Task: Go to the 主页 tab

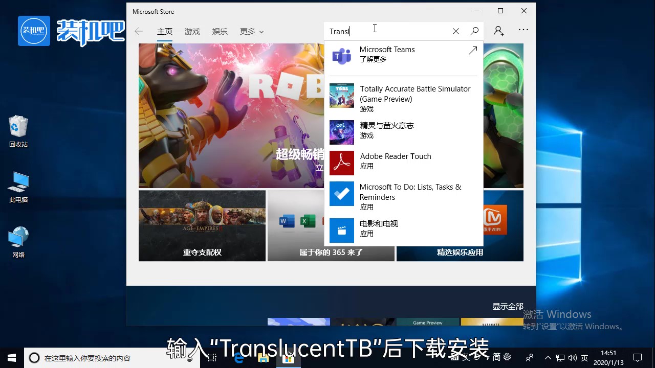Action: coord(165,32)
